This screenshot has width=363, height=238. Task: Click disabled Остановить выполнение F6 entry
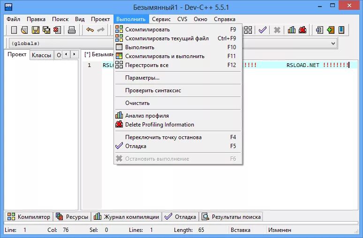(x=178, y=159)
